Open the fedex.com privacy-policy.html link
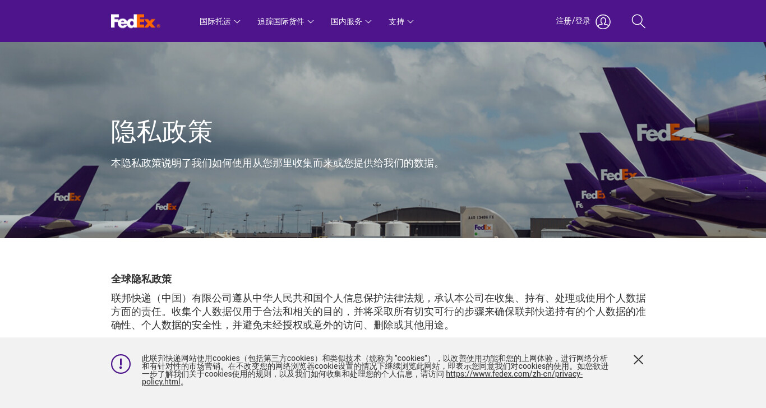Image resolution: width=766 pixels, height=408 pixels. 362,378
